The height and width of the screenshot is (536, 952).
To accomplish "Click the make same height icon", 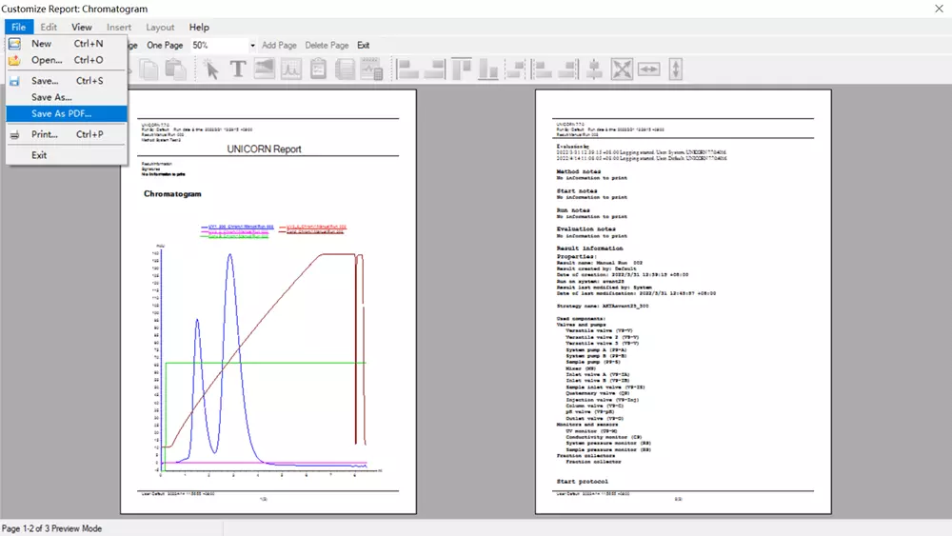I will [676, 69].
